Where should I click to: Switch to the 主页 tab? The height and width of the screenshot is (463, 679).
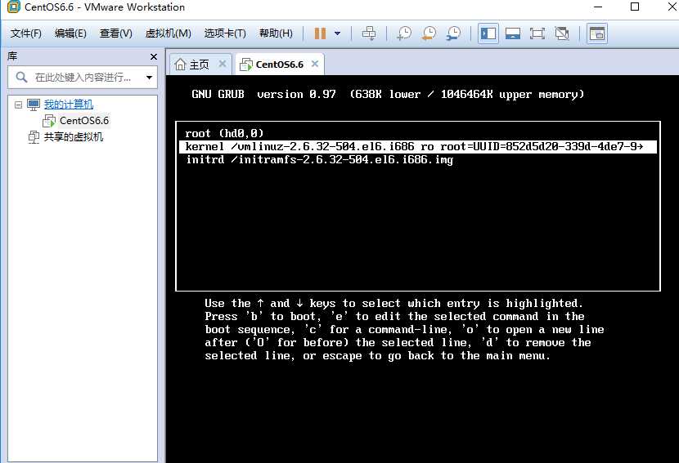click(200, 65)
